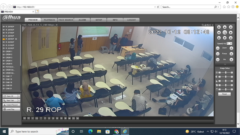The image size is (240, 135).
Task: Open the Start Talk dropdown arrow
Action: click(19, 100)
